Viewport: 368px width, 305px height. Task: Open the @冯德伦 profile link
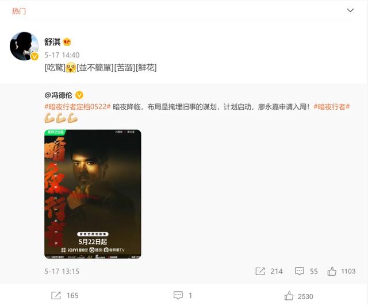click(59, 95)
